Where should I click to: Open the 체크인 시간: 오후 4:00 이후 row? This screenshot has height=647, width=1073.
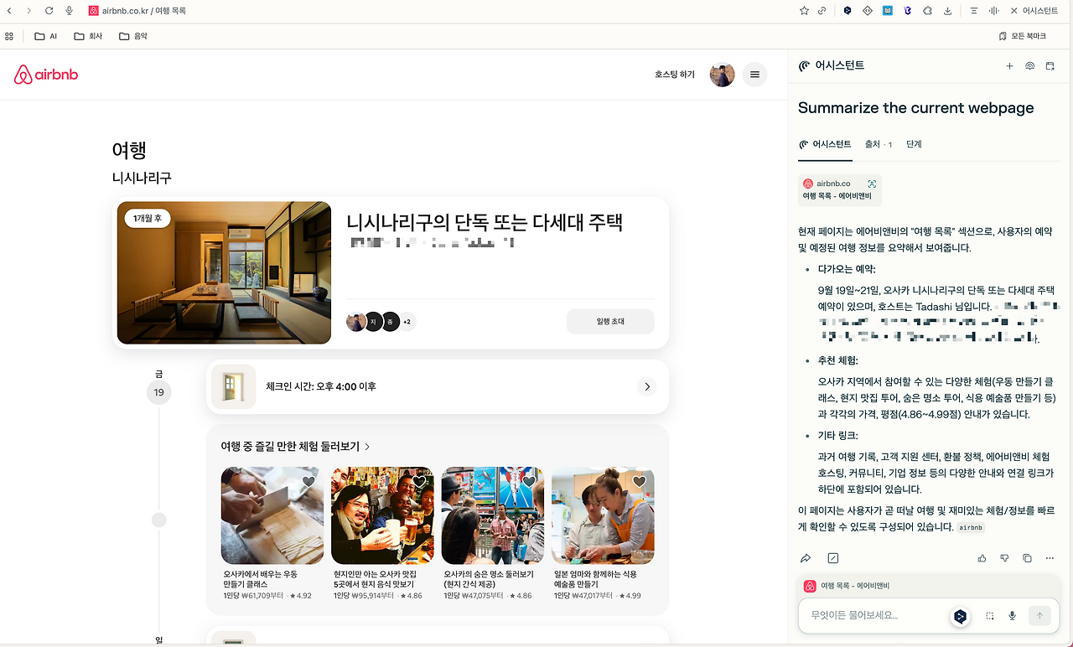(x=438, y=386)
